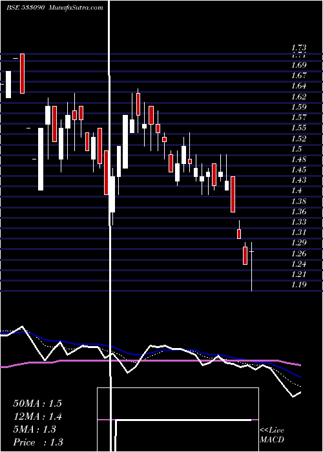The width and height of the screenshot is (323, 452).
Task: Click the 1.19 price axis label
Action: coord(298,285)
